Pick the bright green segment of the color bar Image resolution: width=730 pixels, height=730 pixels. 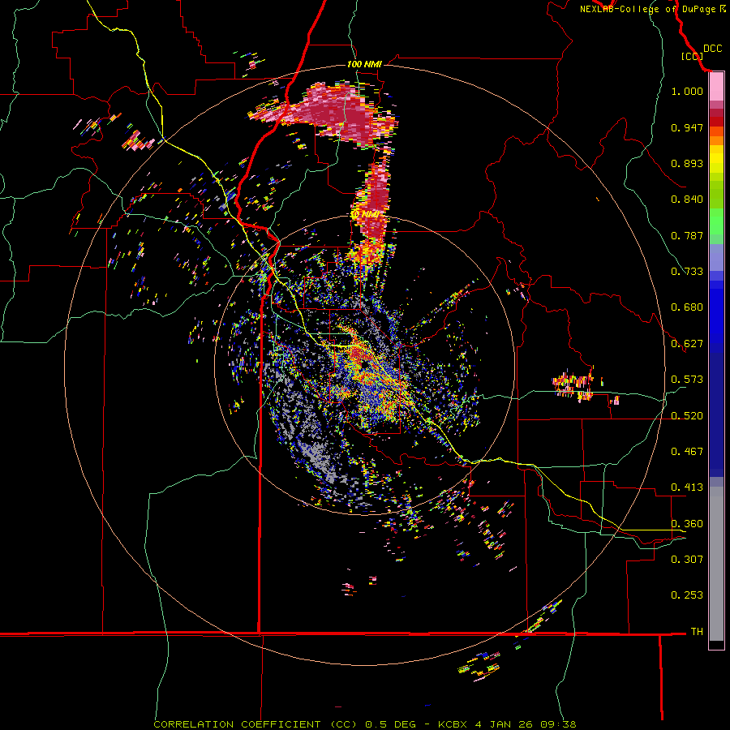click(716, 221)
